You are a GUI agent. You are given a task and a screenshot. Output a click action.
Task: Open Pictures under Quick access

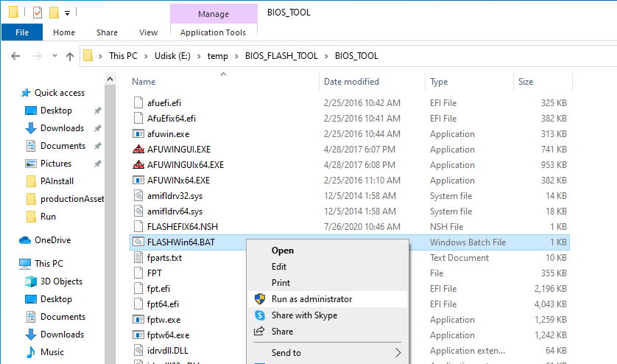[x=56, y=164]
